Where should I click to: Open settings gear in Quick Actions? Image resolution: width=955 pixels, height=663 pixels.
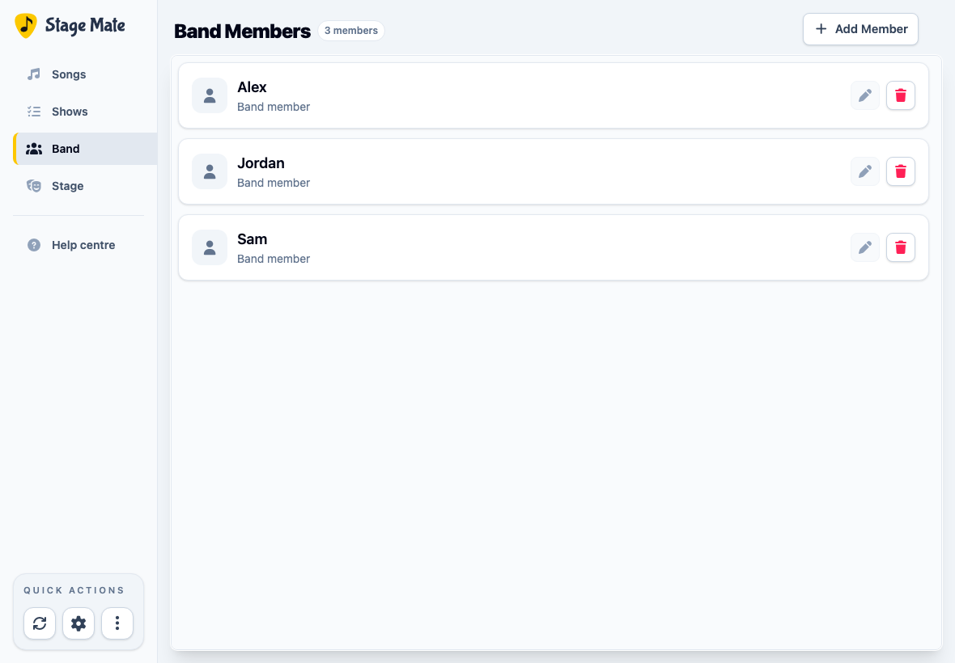(x=79, y=623)
